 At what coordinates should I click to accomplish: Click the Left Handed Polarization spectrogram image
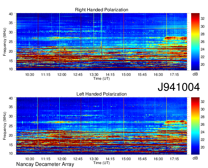tap(102, 126)
